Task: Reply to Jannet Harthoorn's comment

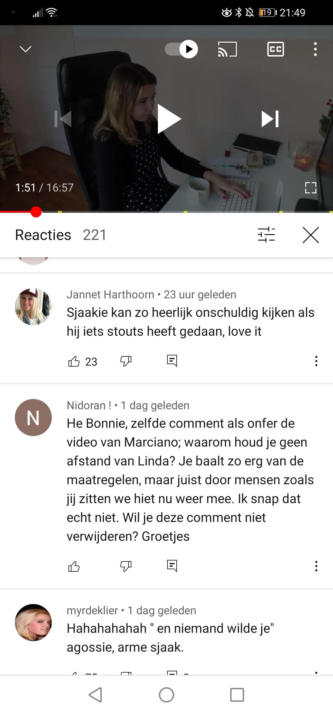Action: click(172, 361)
